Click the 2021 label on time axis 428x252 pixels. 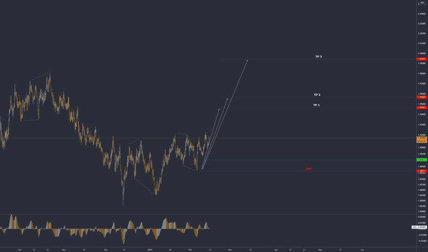(x=150, y=250)
